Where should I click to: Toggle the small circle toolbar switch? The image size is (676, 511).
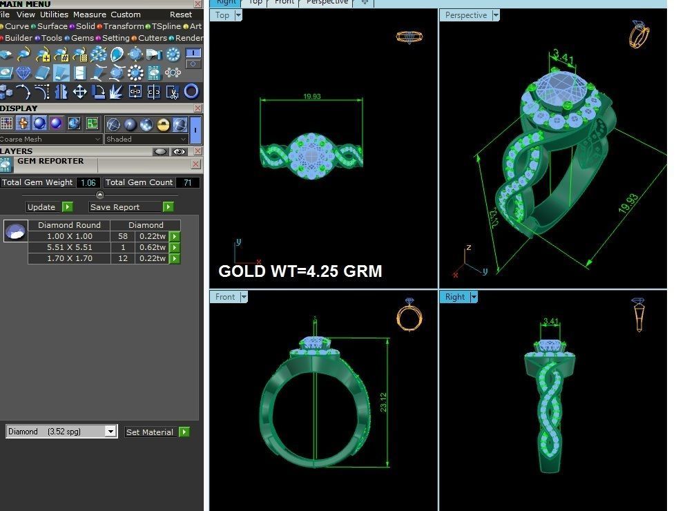(193, 64)
